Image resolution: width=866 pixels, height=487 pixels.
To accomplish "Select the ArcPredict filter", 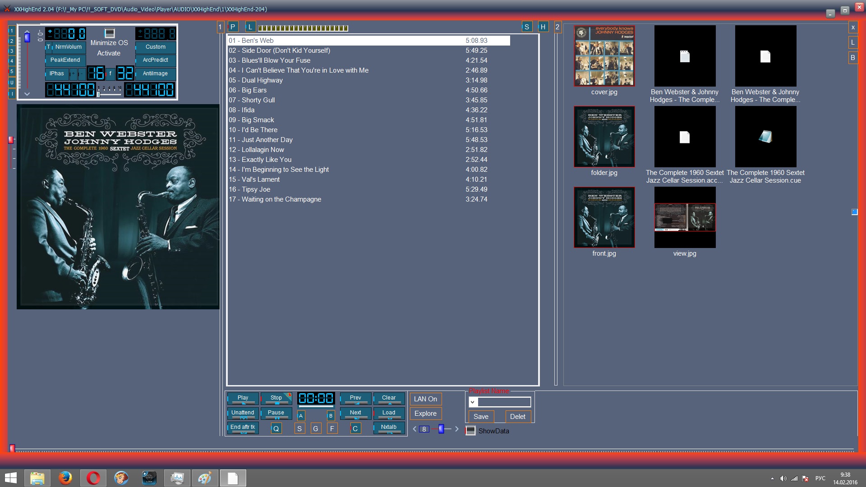I will 156,60.
